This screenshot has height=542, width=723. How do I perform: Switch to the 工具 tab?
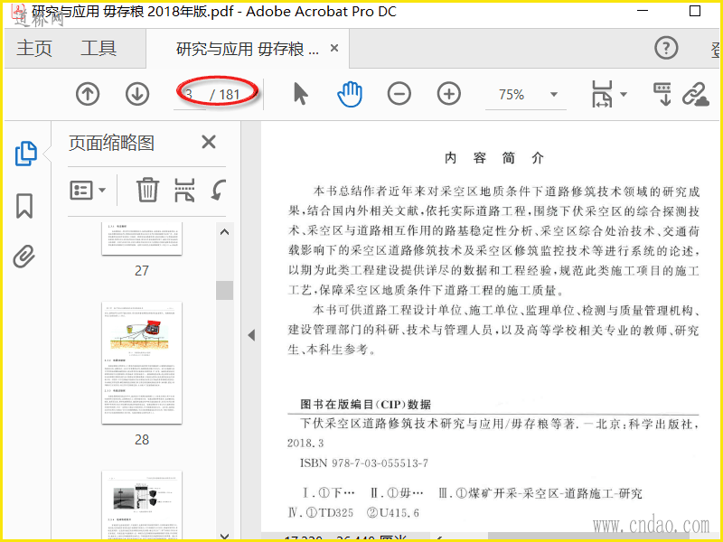click(99, 49)
